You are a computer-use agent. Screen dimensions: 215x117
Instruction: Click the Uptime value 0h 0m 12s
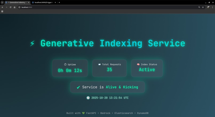tap(70, 70)
